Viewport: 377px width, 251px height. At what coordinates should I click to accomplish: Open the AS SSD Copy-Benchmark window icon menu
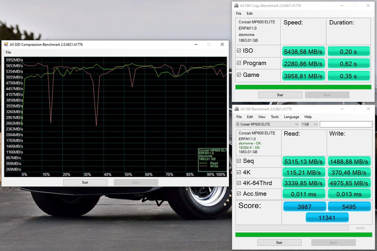(x=236, y=6)
